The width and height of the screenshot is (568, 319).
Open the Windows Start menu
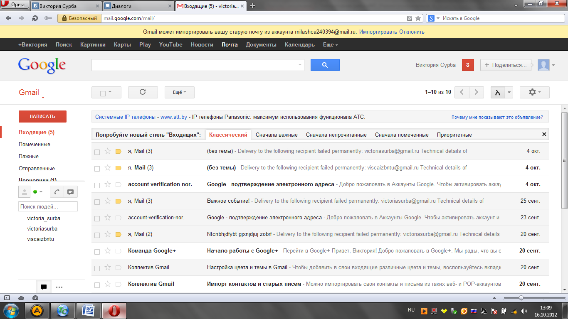point(11,311)
